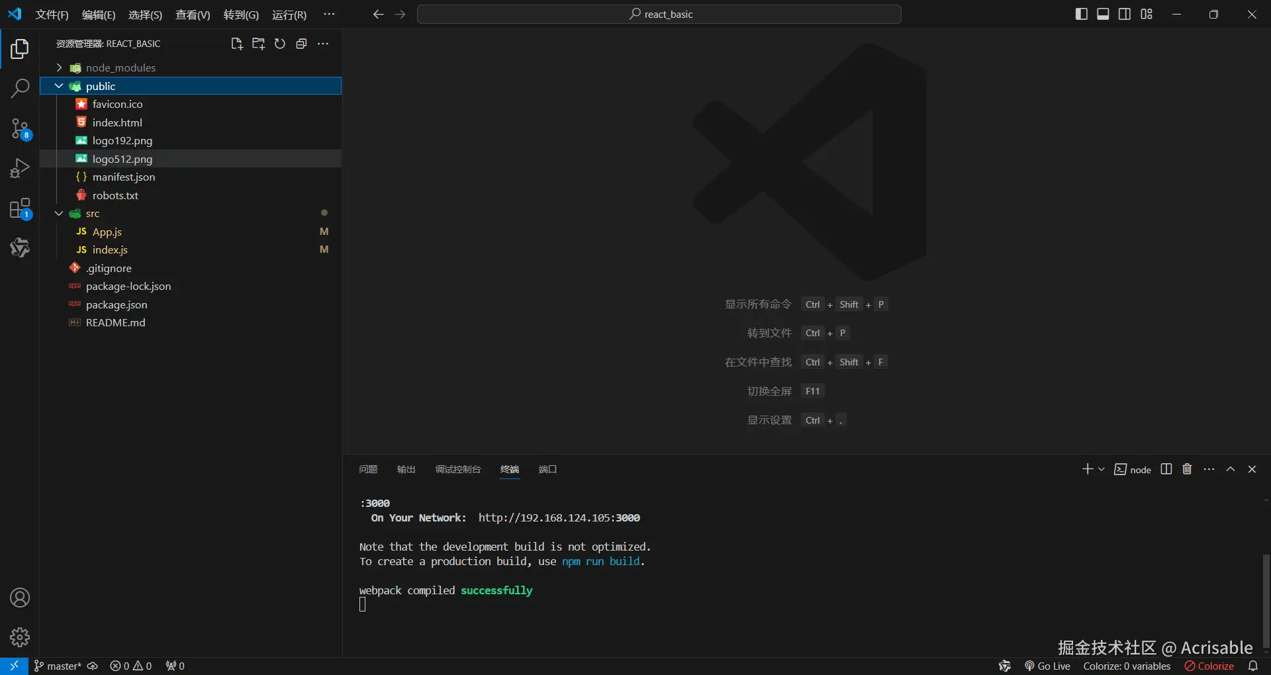Image resolution: width=1271 pixels, height=675 pixels.
Task: Open explorer views and more actions menu
Action: 323,44
